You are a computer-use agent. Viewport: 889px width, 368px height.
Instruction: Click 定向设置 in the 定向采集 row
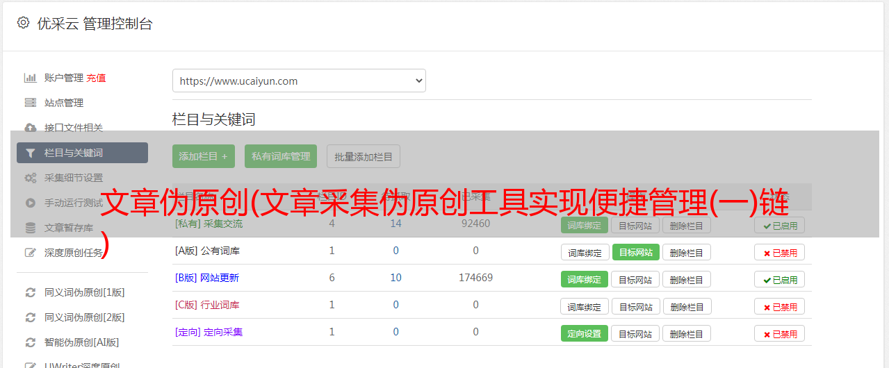[585, 333]
